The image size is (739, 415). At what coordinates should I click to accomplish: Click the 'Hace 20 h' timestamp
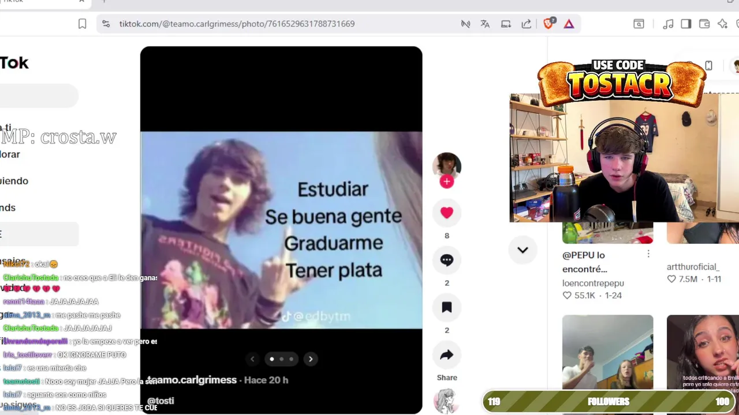[x=266, y=380]
